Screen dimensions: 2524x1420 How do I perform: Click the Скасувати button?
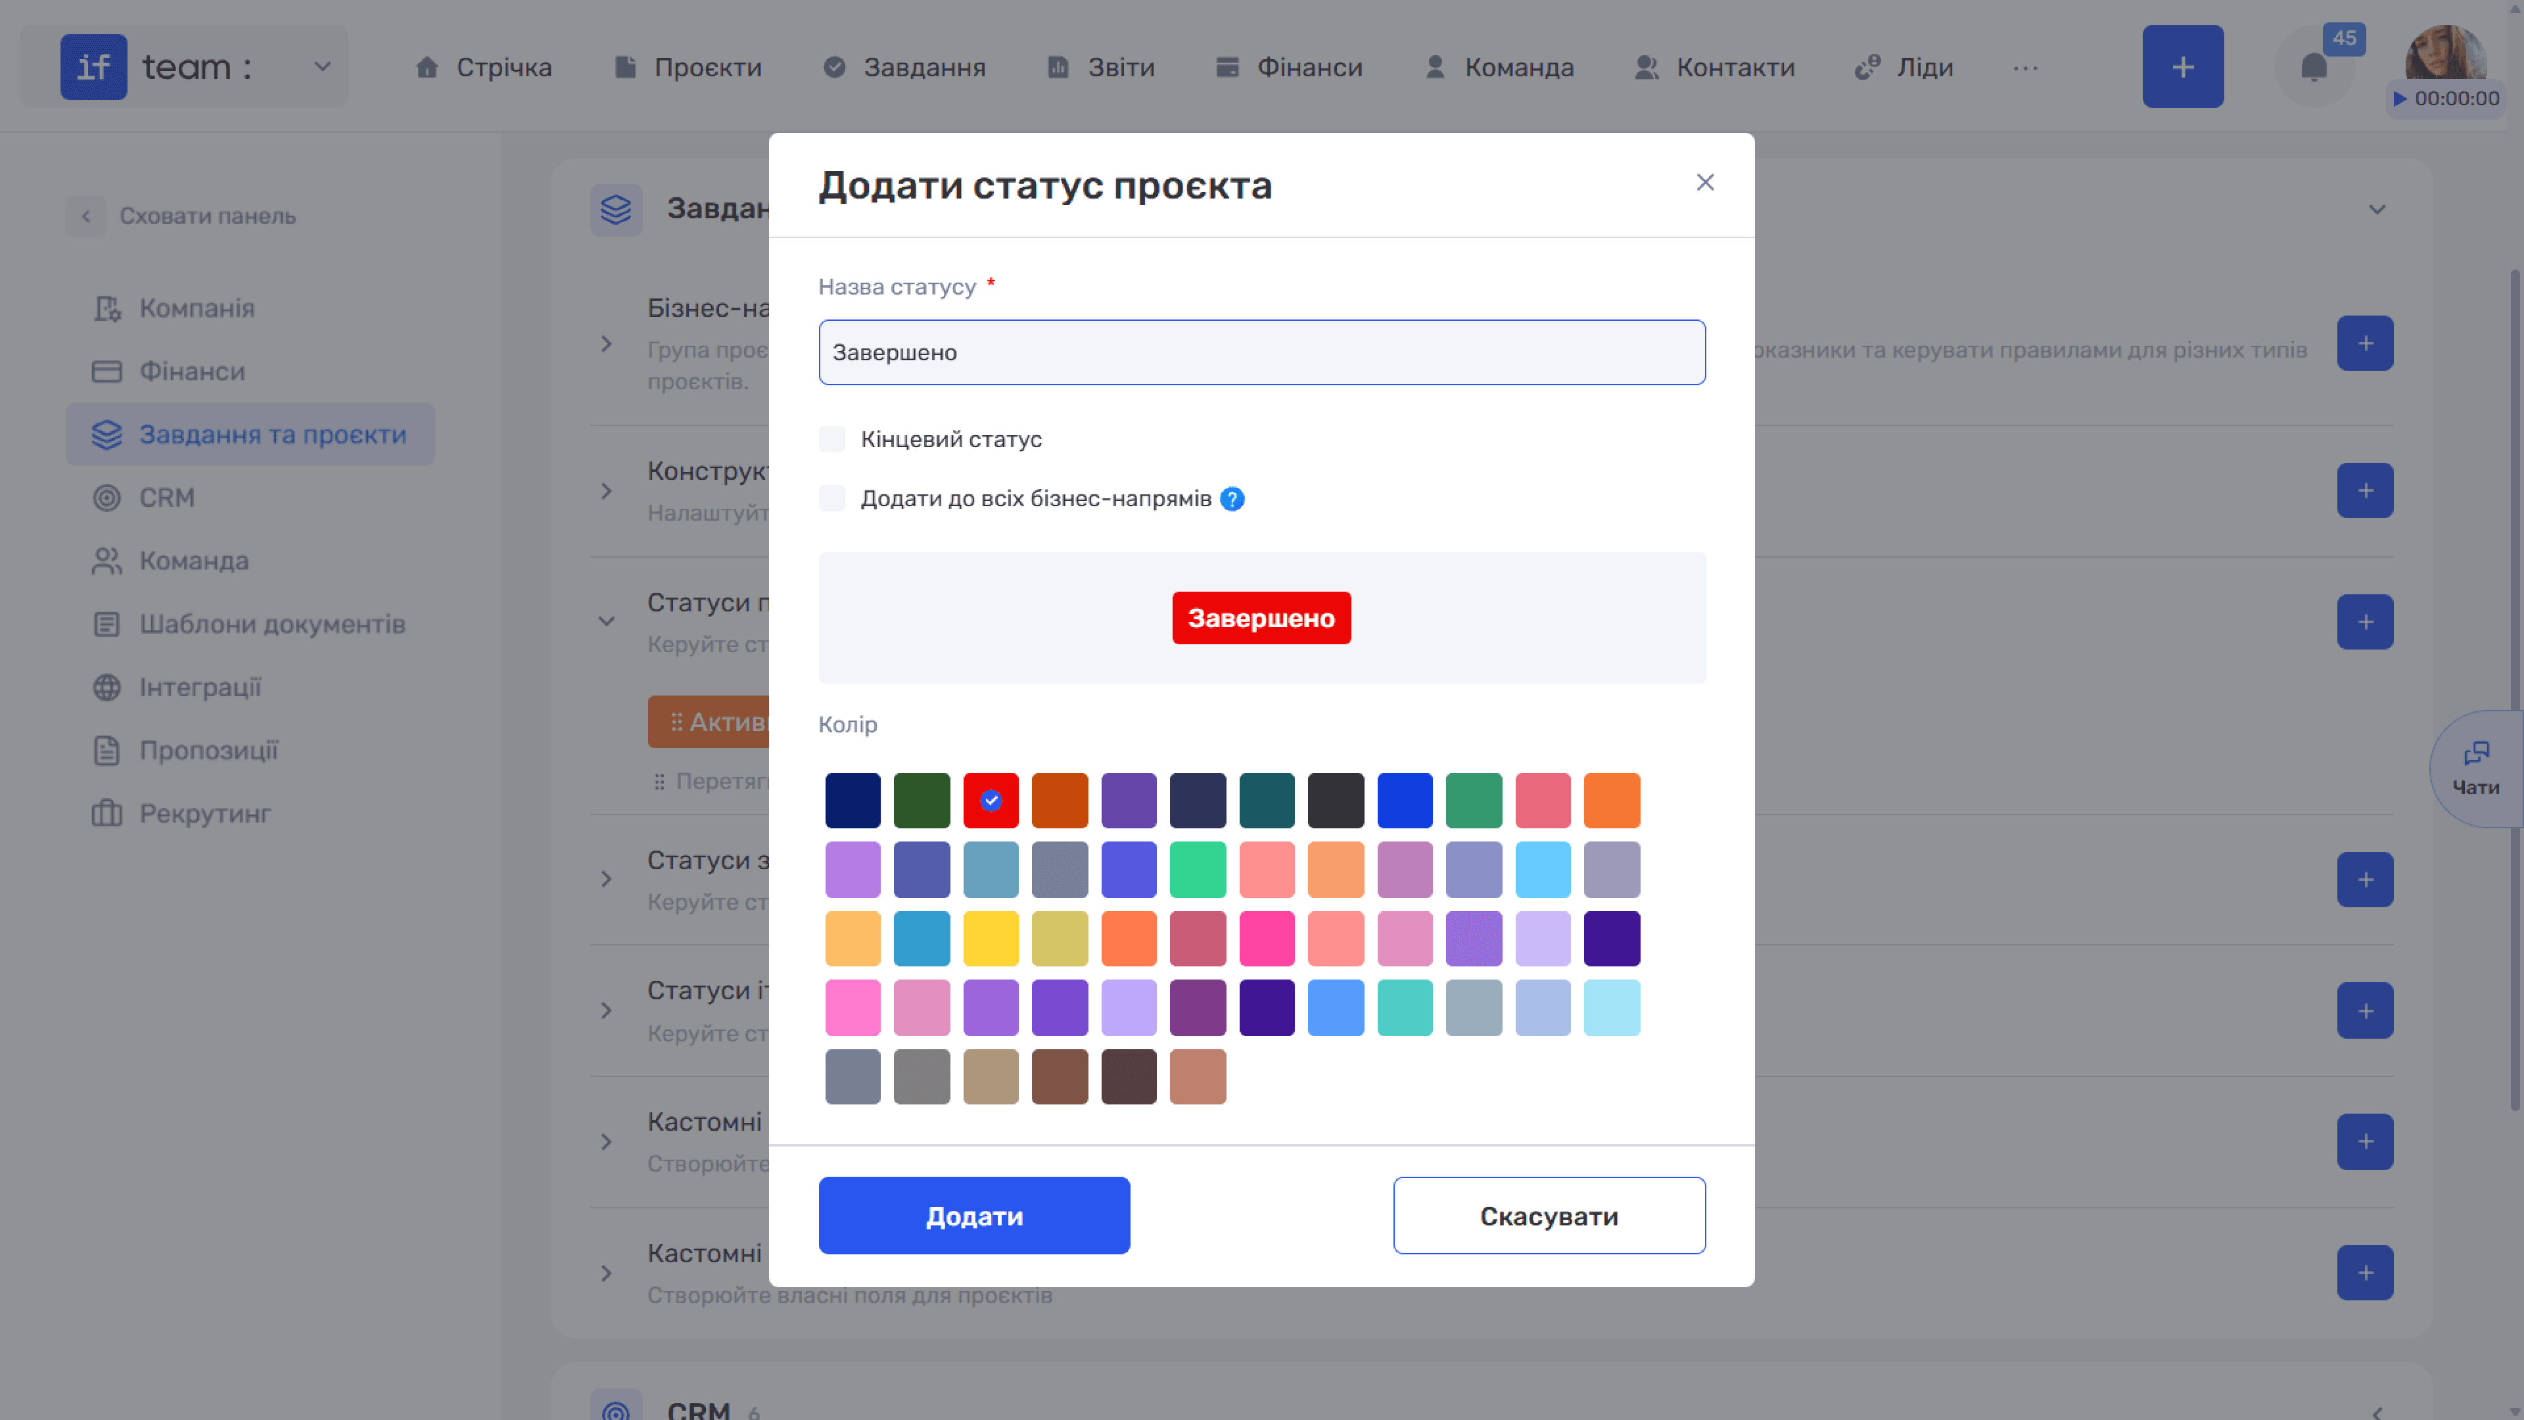(1549, 1215)
